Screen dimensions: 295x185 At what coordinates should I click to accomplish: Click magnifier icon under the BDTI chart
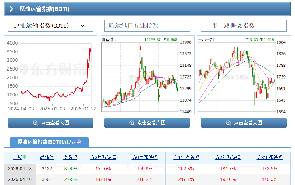coord(35,123)
